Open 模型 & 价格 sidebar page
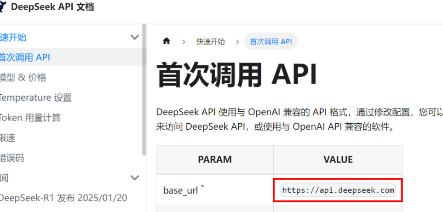The width and height of the screenshot is (443, 212). pos(23,77)
